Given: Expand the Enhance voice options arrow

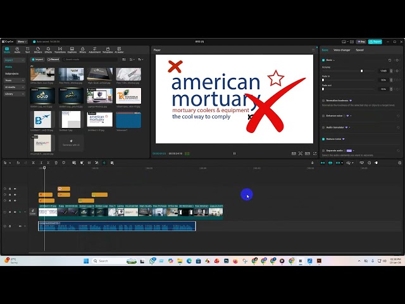Looking at the screenshot, I should [x=351, y=116].
